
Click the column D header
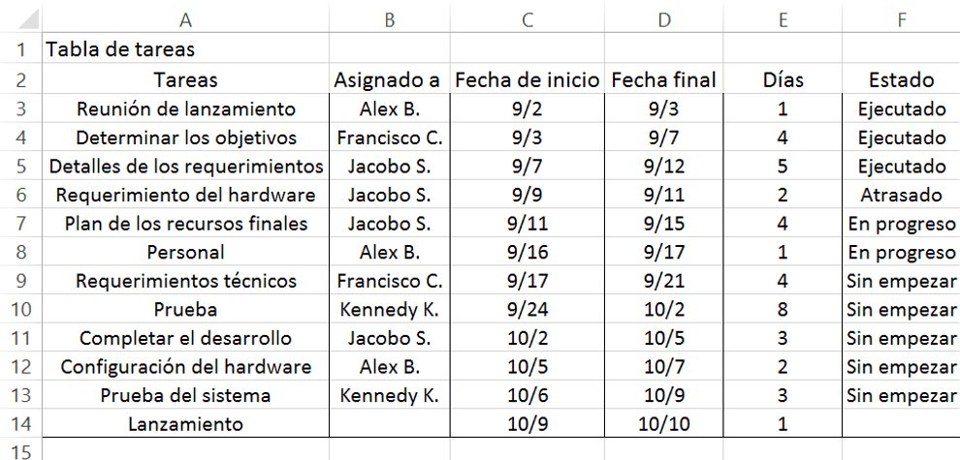point(662,18)
